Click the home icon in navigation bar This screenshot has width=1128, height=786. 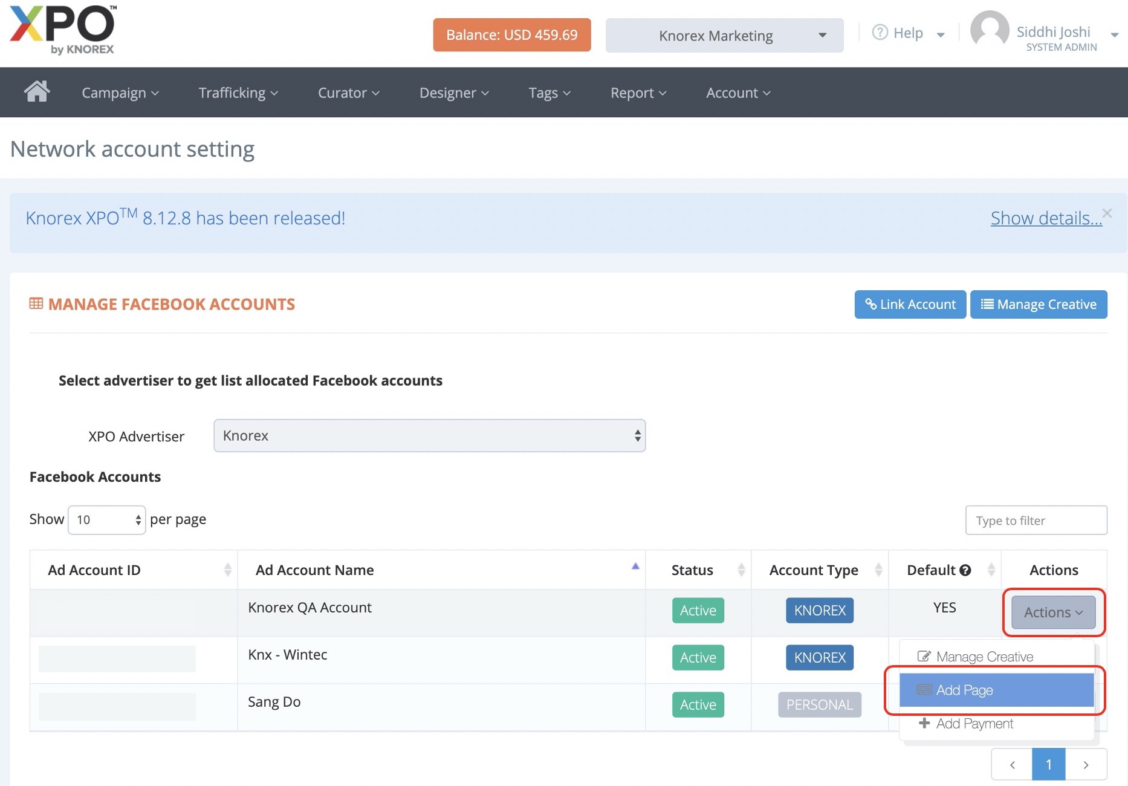click(x=37, y=92)
